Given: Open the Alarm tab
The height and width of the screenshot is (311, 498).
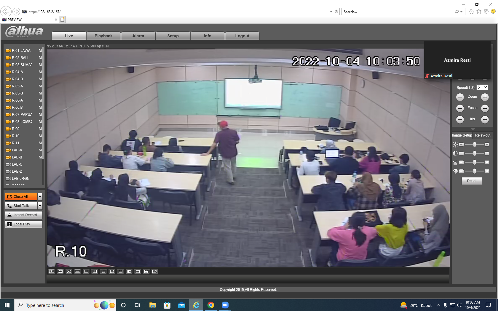Looking at the screenshot, I should (x=138, y=36).
